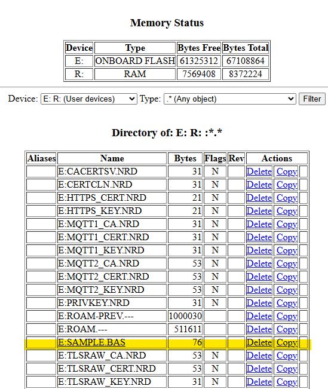Click the Directory of E: R: heading
Viewport: 328px width, 389px height.
pyautogui.click(x=167, y=133)
